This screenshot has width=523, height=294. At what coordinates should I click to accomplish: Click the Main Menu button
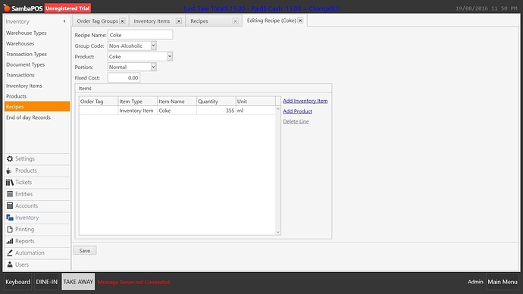click(x=503, y=282)
